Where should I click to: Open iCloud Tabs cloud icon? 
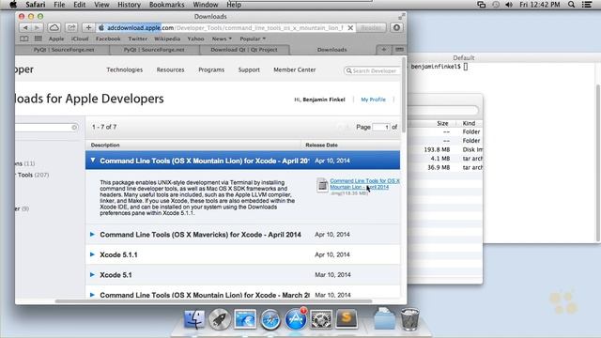click(x=54, y=28)
